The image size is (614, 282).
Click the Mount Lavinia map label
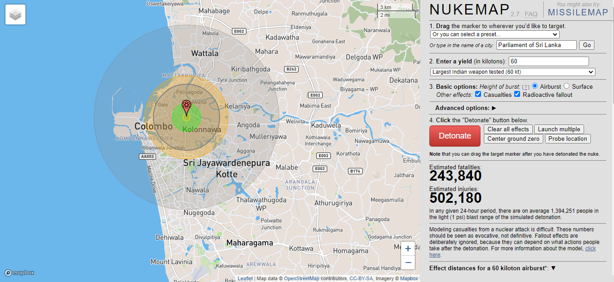[172, 262]
